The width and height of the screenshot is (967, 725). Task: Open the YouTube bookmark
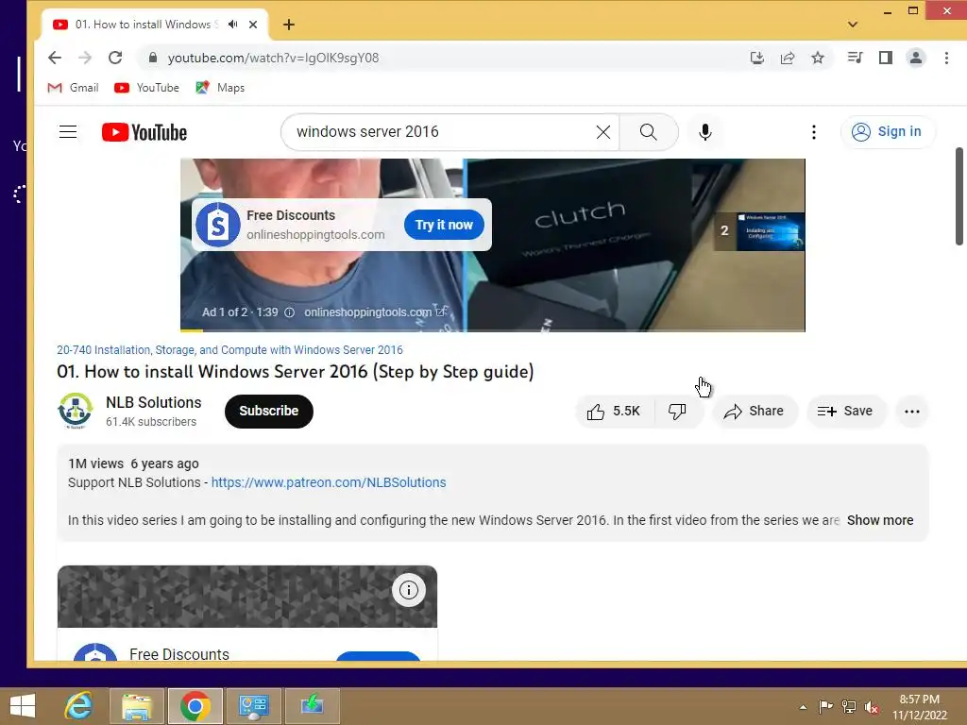coord(146,88)
